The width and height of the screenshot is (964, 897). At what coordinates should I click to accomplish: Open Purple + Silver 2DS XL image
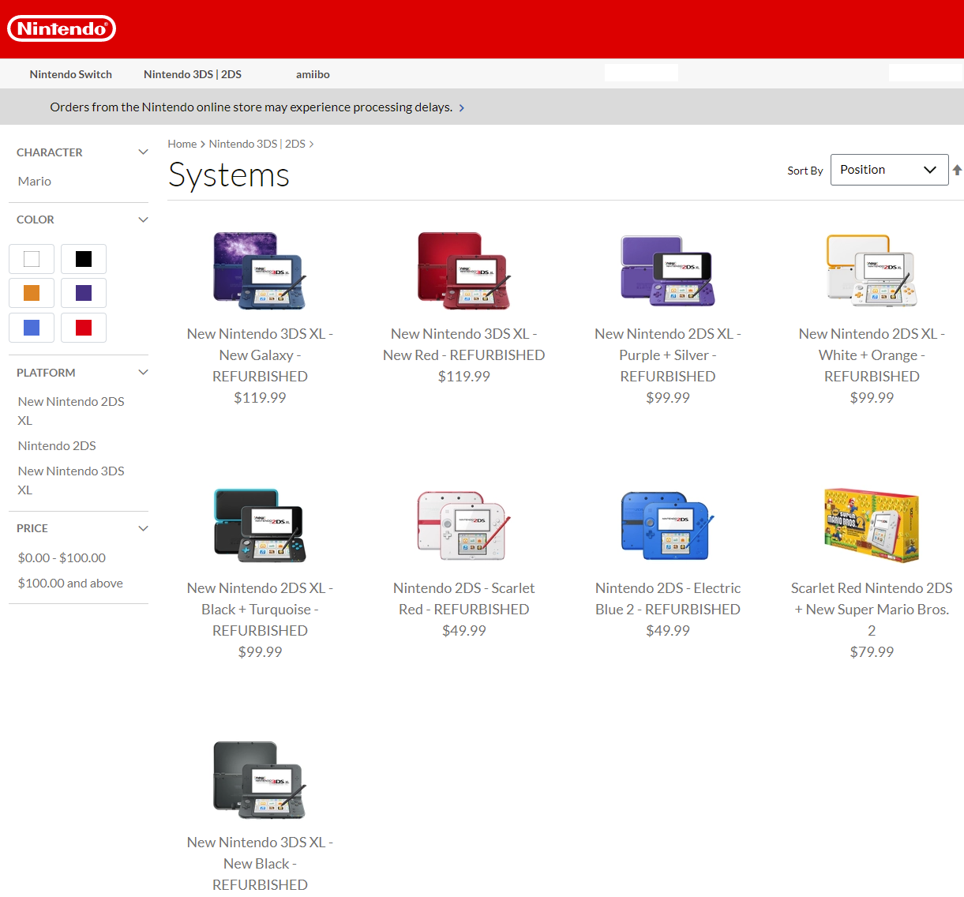click(x=668, y=271)
